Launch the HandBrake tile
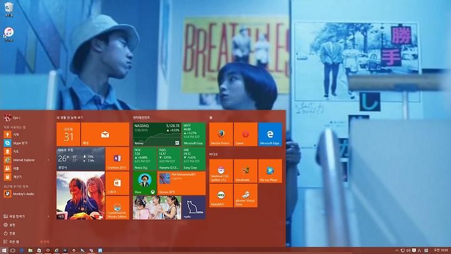The height and width of the screenshot is (254, 451). [246, 171]
